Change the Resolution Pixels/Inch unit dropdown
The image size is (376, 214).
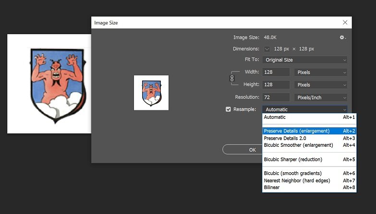[320, 97]
